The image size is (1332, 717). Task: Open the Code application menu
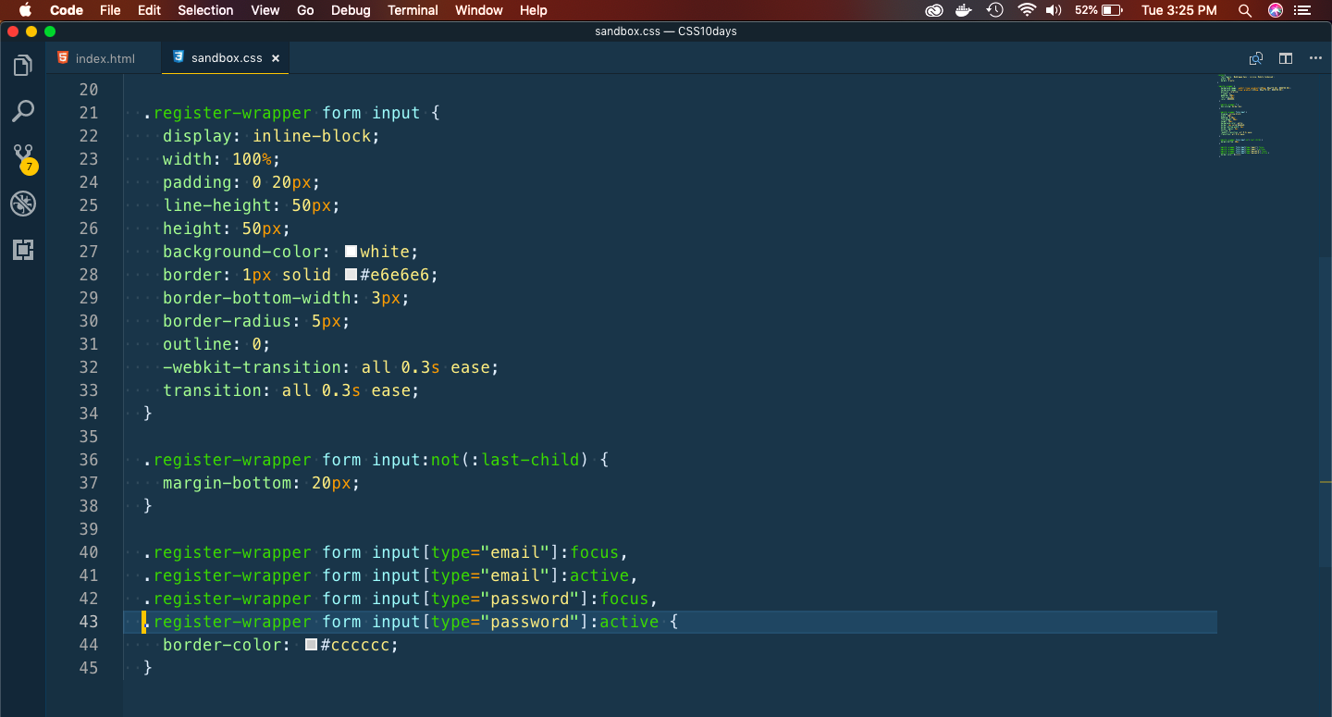[66, 10]
